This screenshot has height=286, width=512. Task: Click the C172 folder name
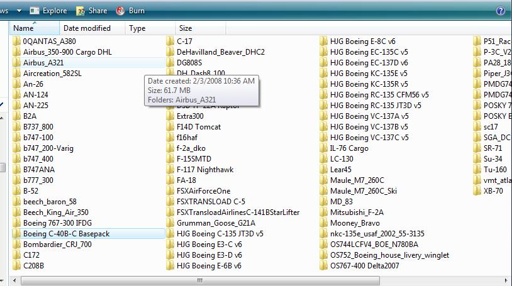click(x=31, y=255)
